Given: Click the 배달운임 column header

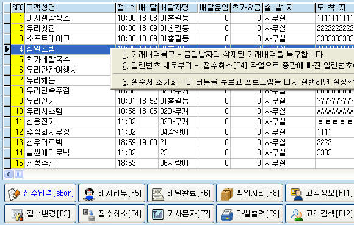Looking at the screenshot, I should (x=214, y=8).
